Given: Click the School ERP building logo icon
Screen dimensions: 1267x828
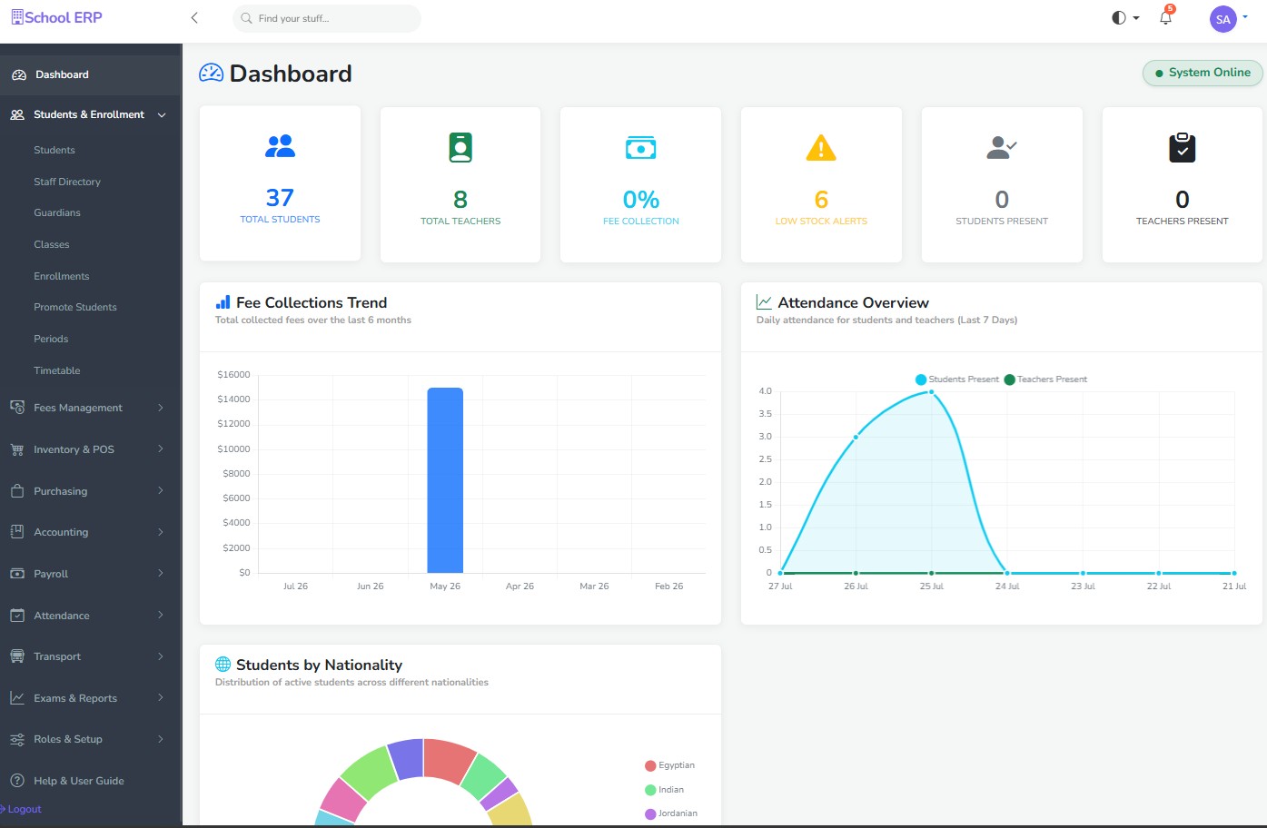Looking at the screenshot, I should (17, 17).
